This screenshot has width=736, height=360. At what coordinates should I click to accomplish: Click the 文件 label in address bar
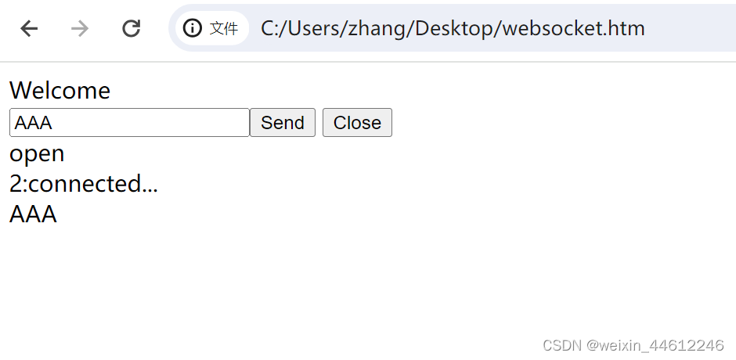[x=224, y=29]
